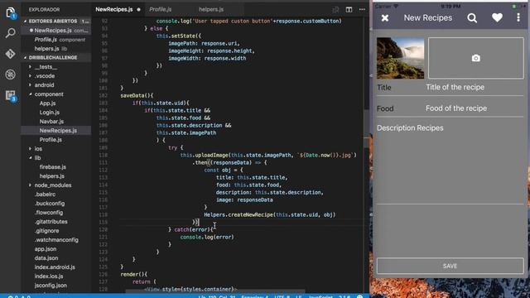The image size is (530, 298).
Task: Tap the search magnifier in the app header
Action: point(472,18)
